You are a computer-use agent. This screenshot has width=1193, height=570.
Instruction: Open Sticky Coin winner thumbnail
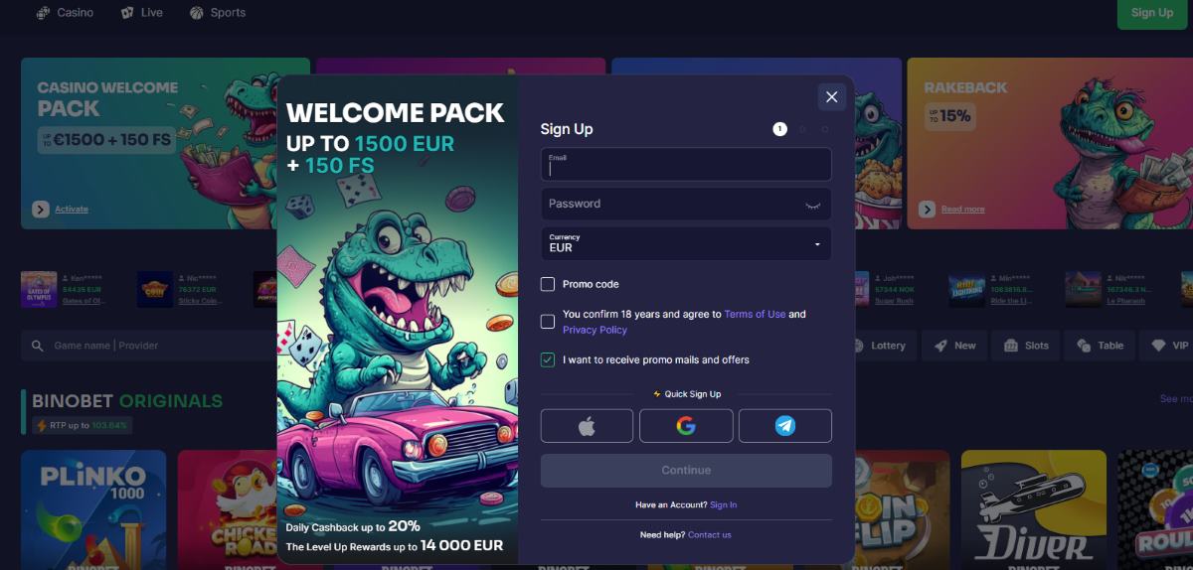point(155,289)
